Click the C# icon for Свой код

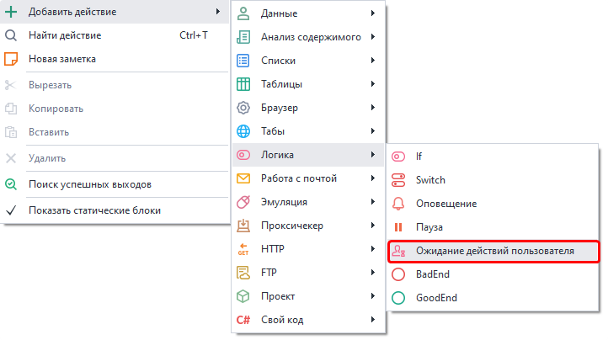(x=243, y=320)
